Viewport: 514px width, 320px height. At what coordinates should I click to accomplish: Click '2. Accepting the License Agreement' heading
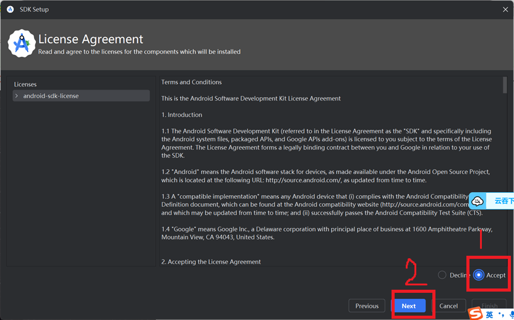pos(211,262)
